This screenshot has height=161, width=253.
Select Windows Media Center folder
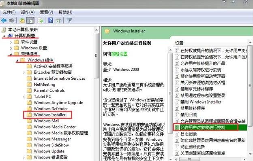pos(55,127)
